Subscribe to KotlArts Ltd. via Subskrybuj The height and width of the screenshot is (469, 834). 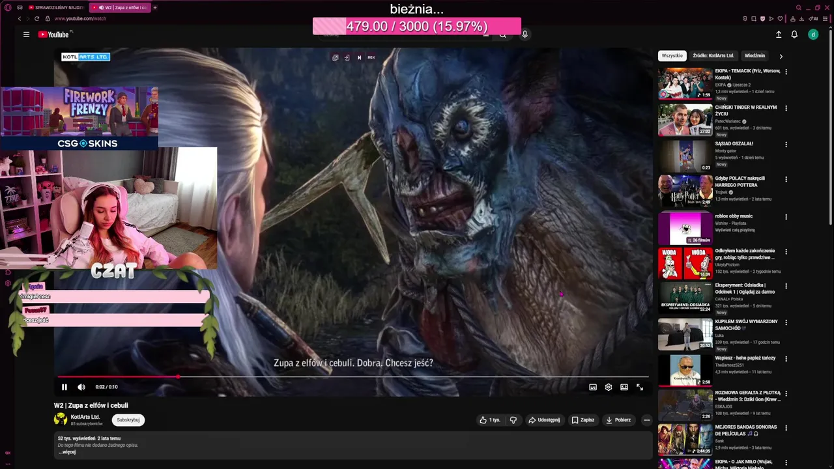coord(128,420)
